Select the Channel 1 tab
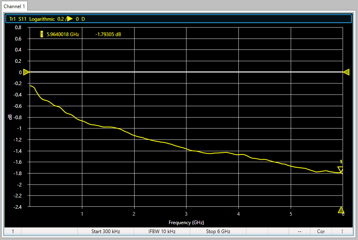The width and height of the screenshot is (358, 240). pos(14,6)
